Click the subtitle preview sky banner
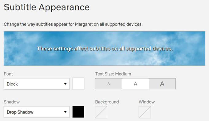The width and height of the screenshot is (209, 121). click(x=104, y=49)
